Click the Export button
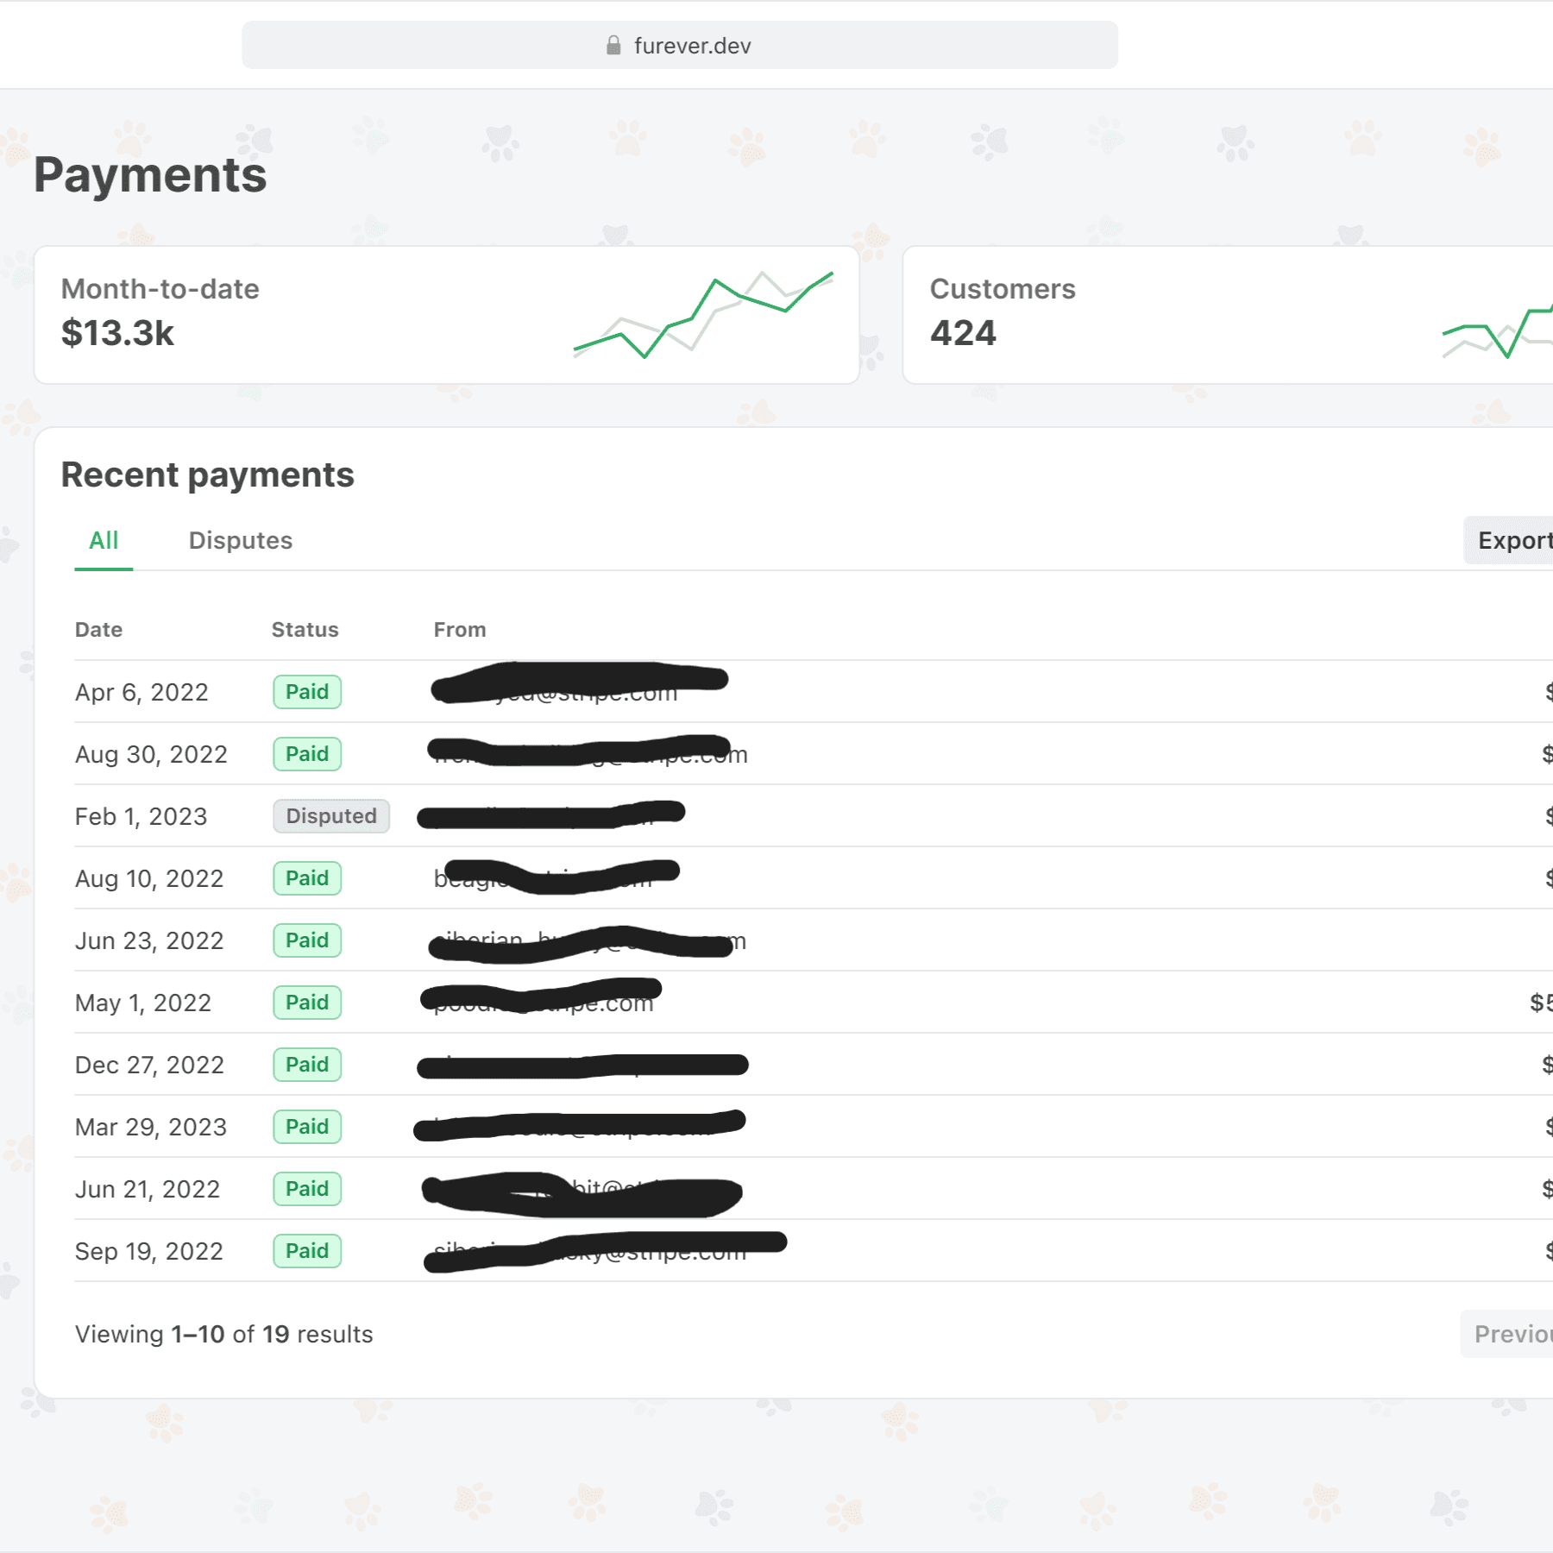 [x=1510, y=540]
